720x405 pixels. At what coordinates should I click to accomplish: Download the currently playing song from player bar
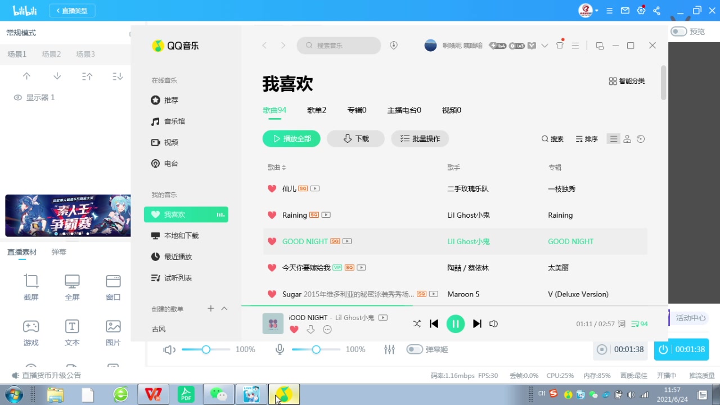point(310,330)
